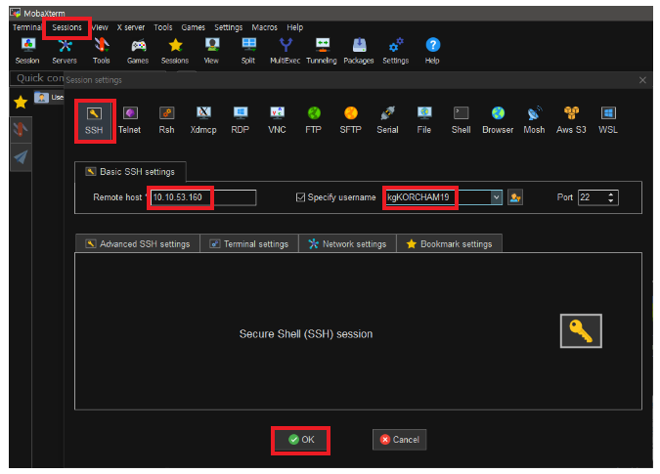Pick the Browser session type
Viewport: 660px width, 474px height.
pos(498,120)
